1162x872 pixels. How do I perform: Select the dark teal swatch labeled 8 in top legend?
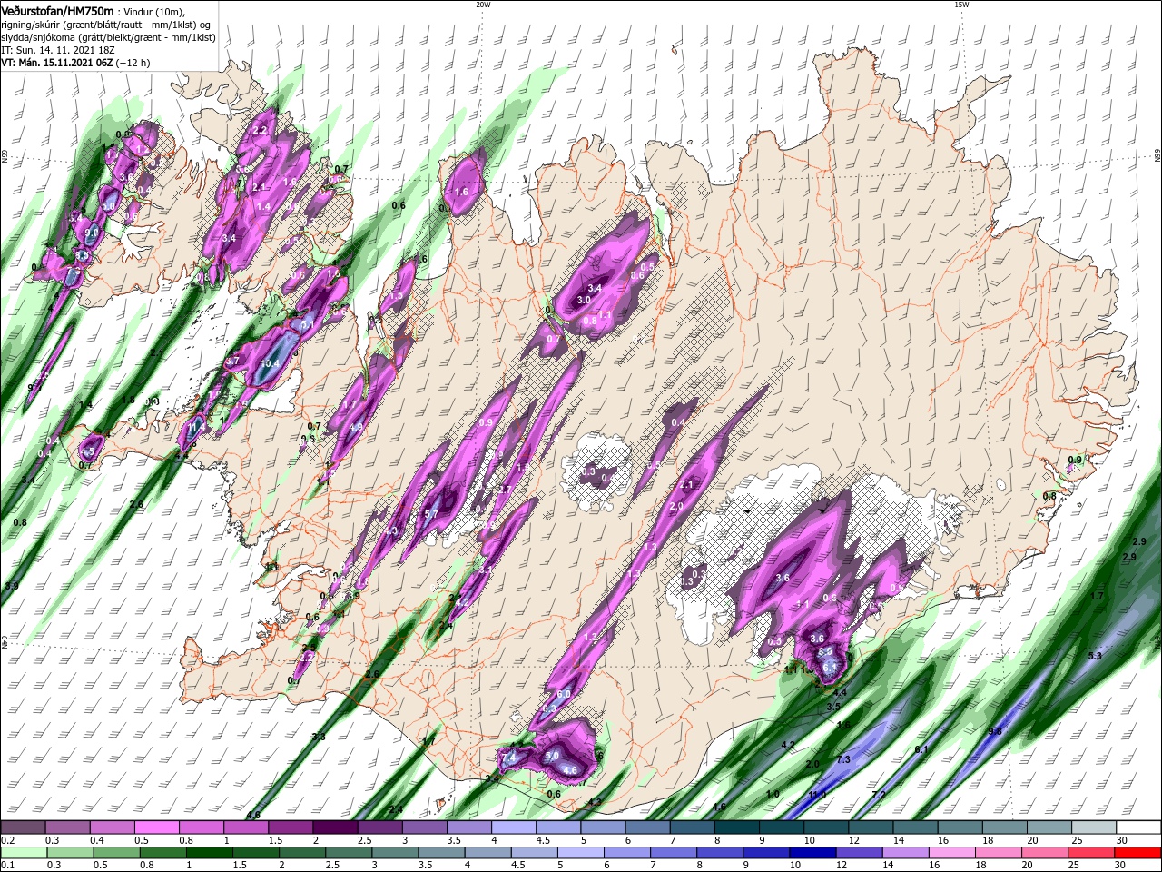737,827
